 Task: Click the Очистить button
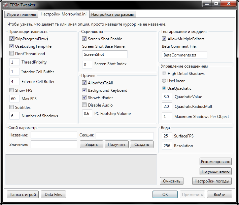172,181
